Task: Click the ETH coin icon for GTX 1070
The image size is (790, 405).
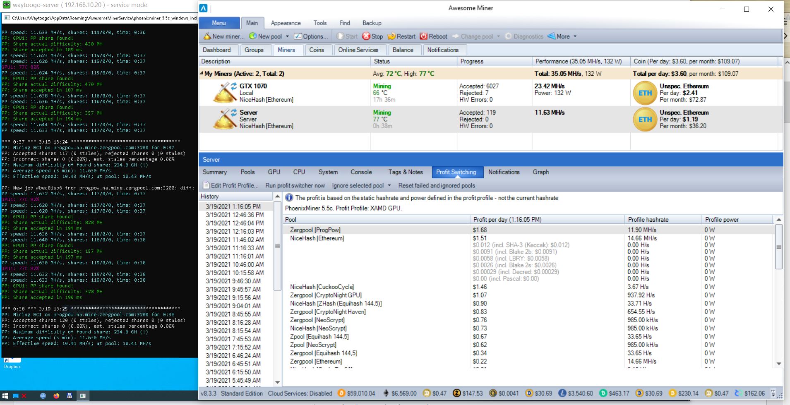Action: point(645,93)
